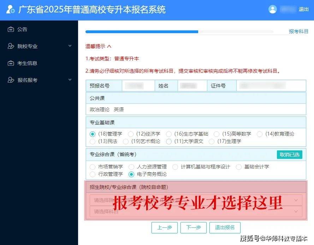Click the 院校专业 icon in sidebar
Screen dimensions: 314x245
click(x=11, y=46)
